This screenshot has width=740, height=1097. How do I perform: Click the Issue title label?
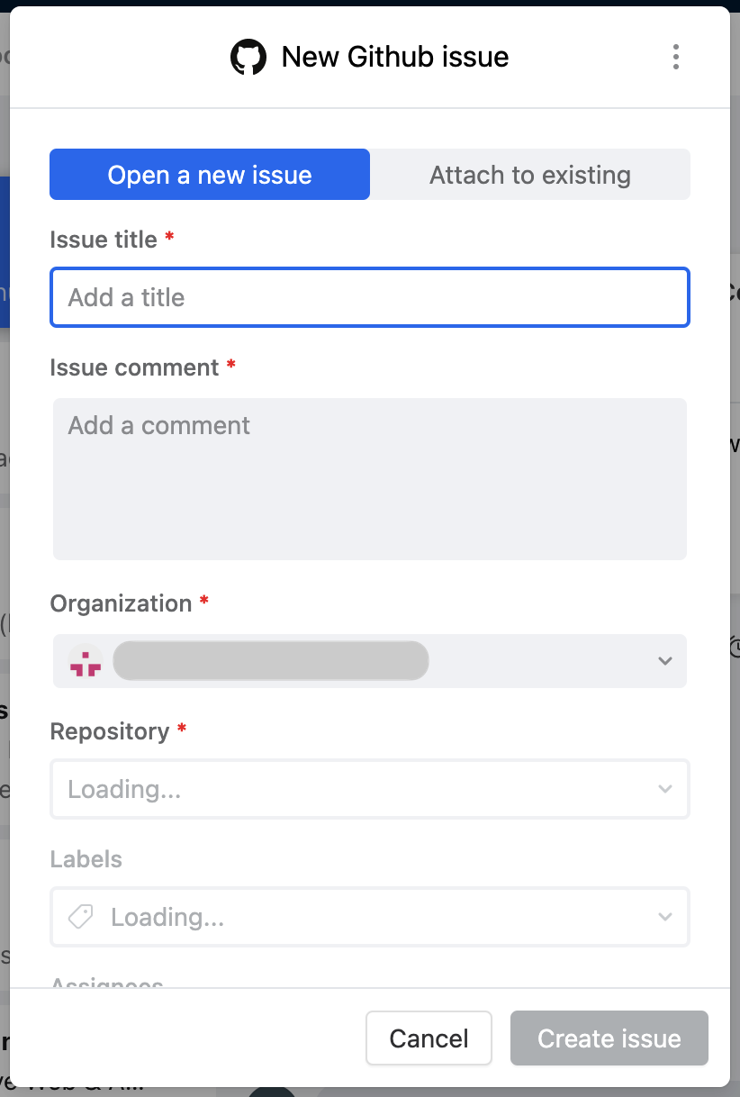tap(104, 240)
